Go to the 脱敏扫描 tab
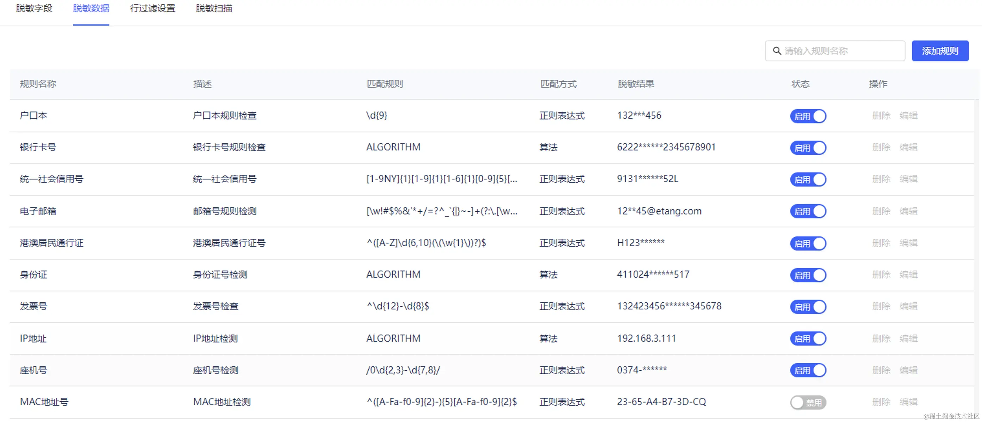 (214, 8)
